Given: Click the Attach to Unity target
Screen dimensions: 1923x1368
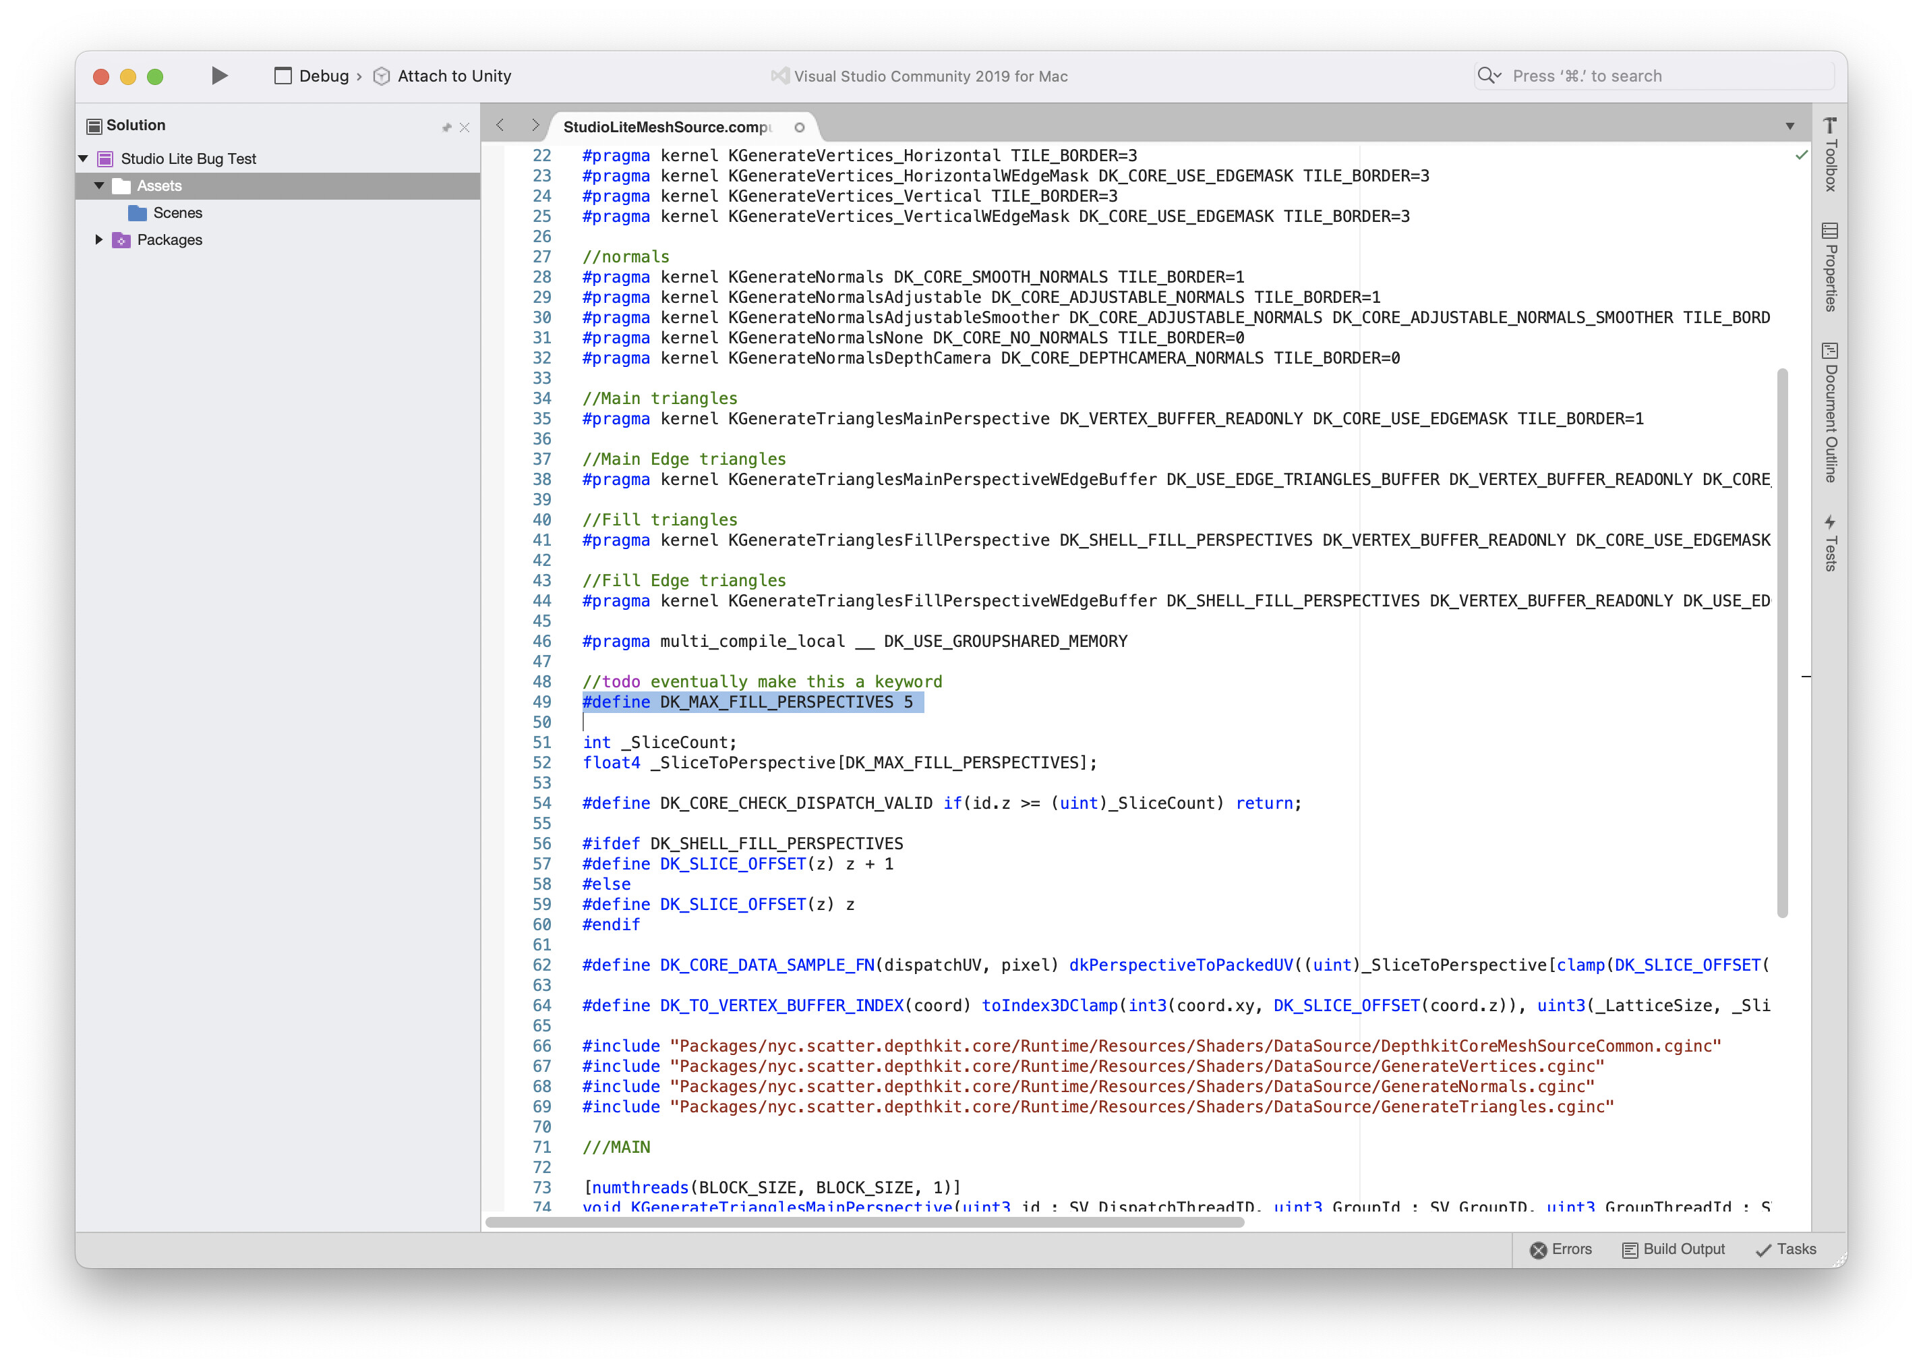Looking at the screenshot, I should (453, 76).
